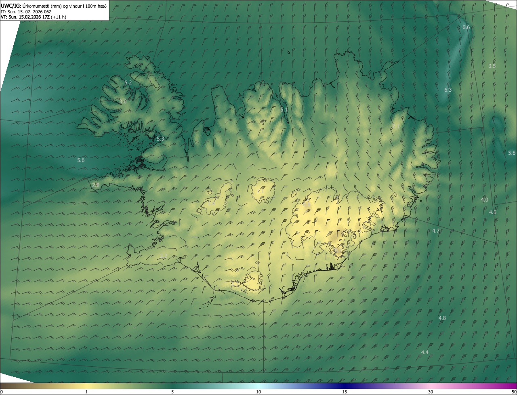Click the 5.3 value label
The image size is (517, 395).
pyautogui.click(x=160, y=139)
